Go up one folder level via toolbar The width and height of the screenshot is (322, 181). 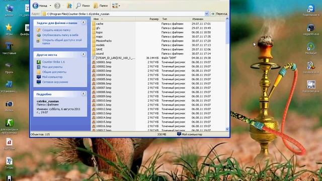click(x=69, y=6)
